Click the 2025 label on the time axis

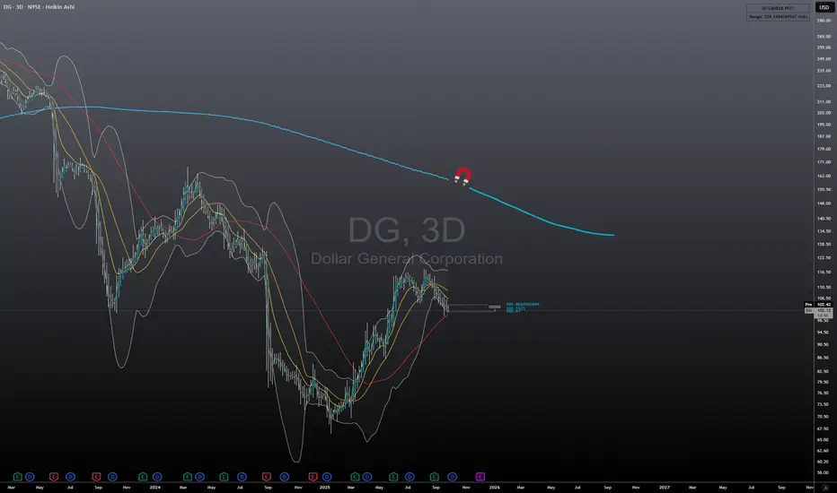click(324, 487)
